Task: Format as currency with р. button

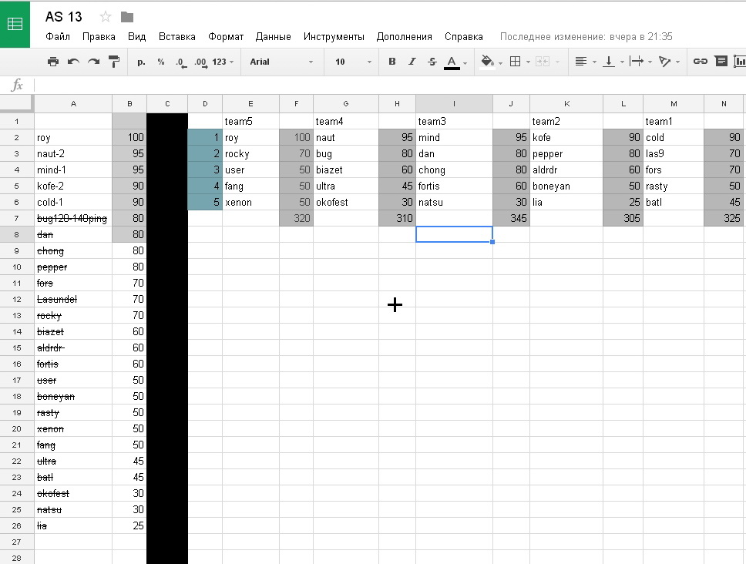Action: pos(141,62)
